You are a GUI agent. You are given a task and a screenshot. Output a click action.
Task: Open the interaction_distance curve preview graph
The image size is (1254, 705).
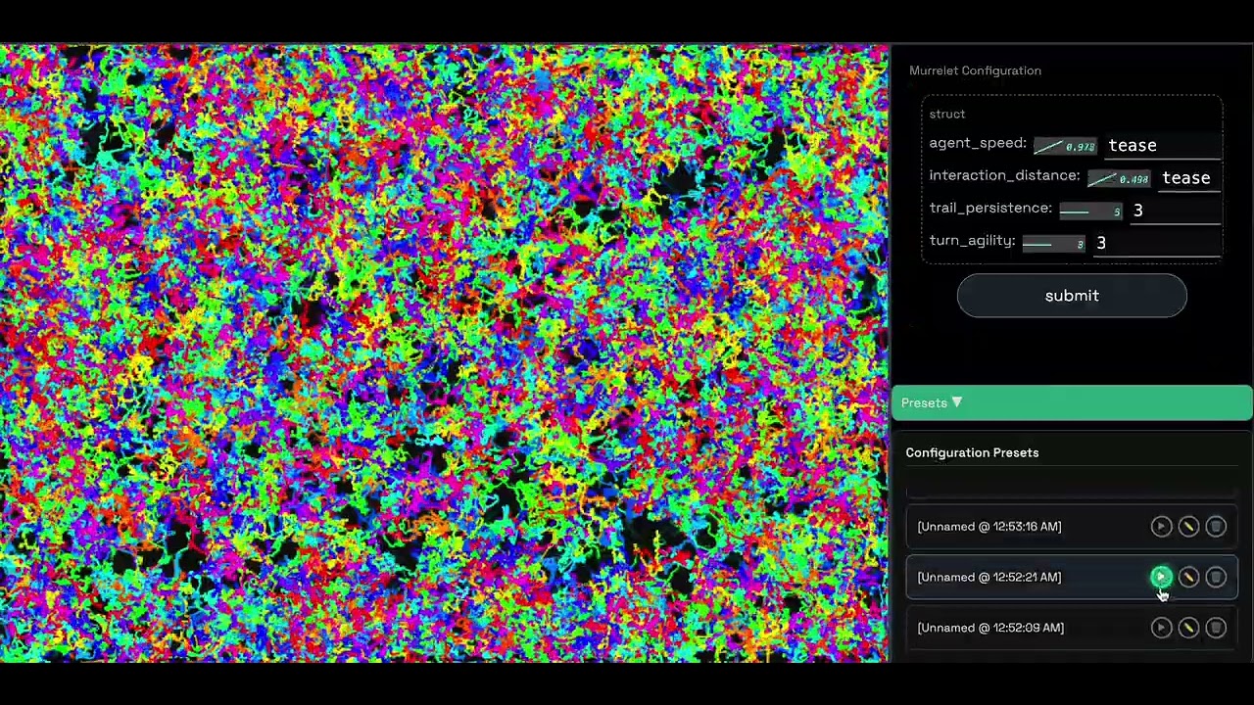click(x=1120, y=178)
